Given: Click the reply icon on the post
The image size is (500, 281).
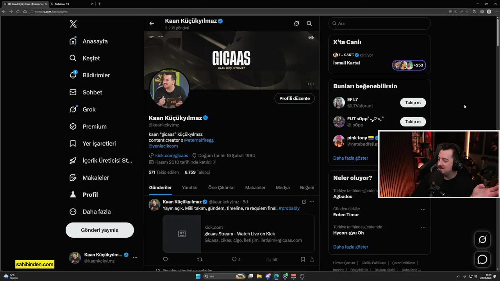Looking at the screenshot, I should (x=165, y=259).
